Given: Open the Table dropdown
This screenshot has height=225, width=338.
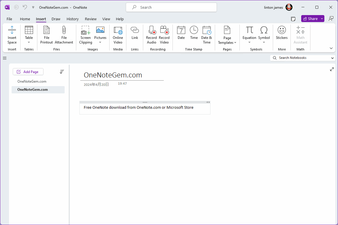Looking at the screenshot, I should tap(29, 35).
